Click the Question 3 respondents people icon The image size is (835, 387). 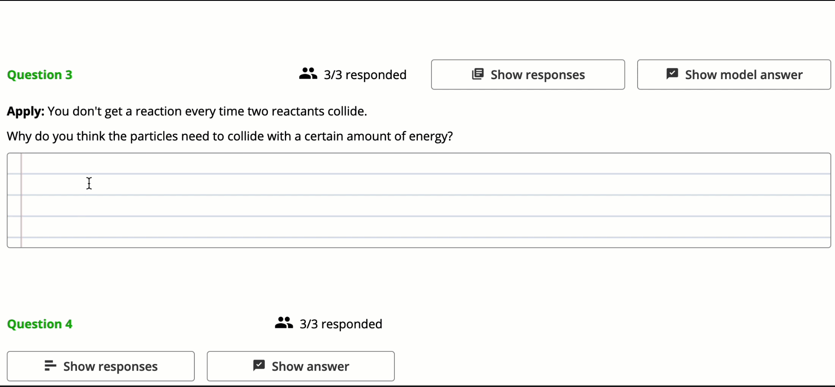[x=308, y=74]
